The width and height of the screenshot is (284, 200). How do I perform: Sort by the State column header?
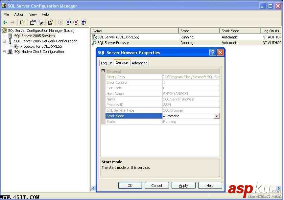199,31
